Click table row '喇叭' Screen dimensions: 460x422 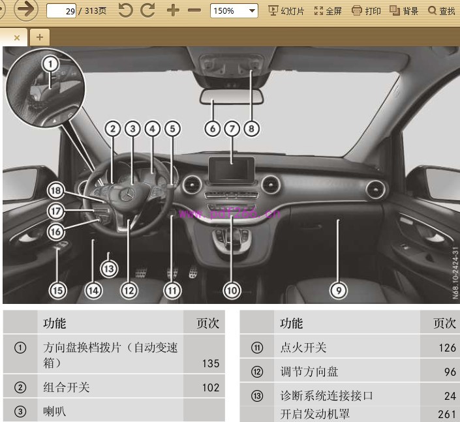114,410
